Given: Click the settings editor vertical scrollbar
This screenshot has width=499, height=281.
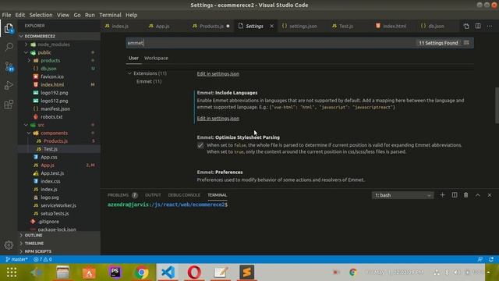Looking at the screenshot, I should click(x=497, y=105).
